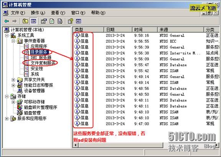Viewport: 221px width, 157px height.
Task: Click the rightmost pane-layout toolbar icon
Action: [x=79, y=21]
